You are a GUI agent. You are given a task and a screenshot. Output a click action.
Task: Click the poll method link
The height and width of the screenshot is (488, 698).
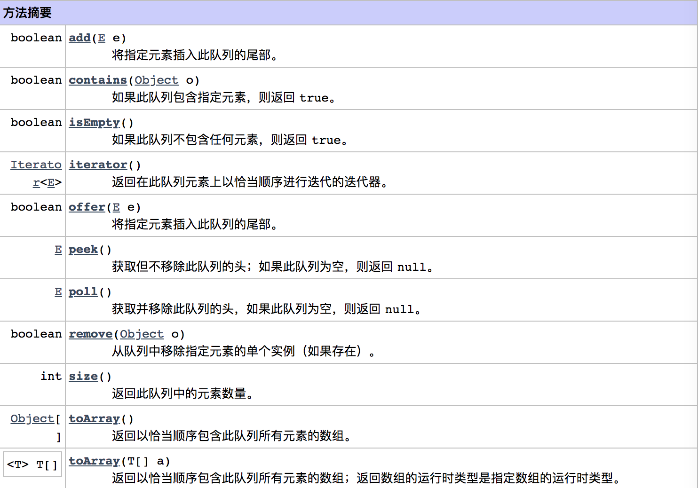(83, 291)
